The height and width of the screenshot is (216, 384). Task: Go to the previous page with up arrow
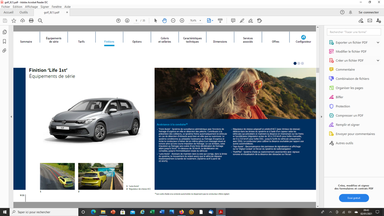[x=118, y=21]
